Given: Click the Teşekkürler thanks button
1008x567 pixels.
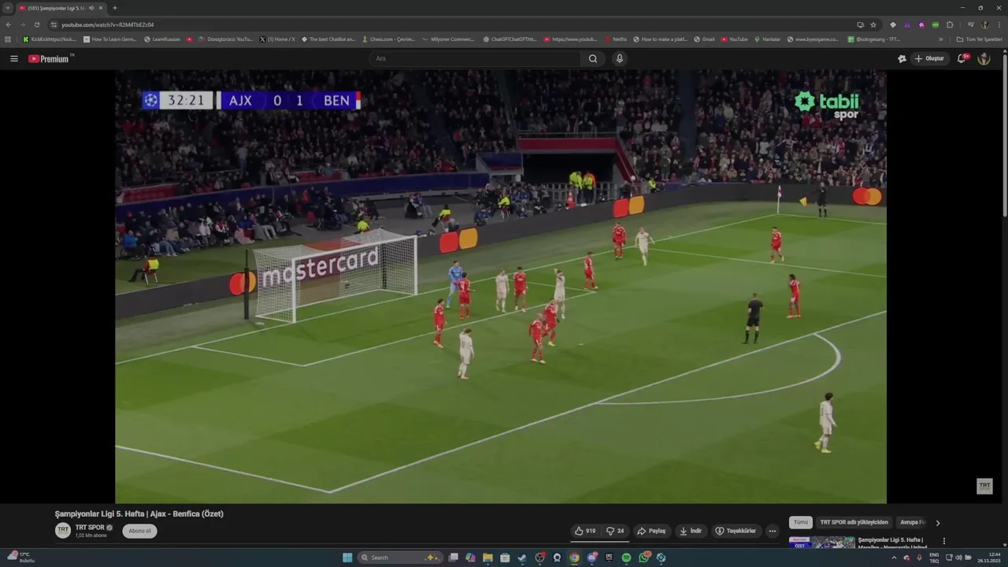Looking at the screenshot, I should [736, 531].
